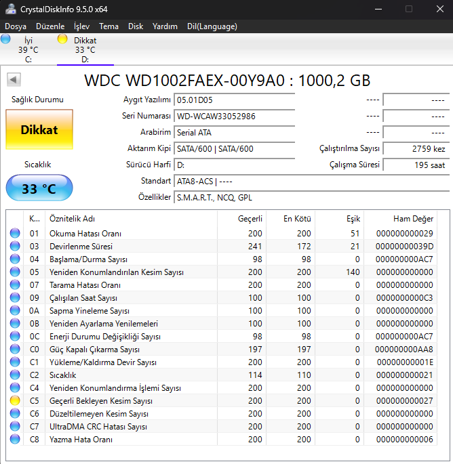
Task: Open the Dosya menu
Action: pyautogui.click(x=16, y=26)
